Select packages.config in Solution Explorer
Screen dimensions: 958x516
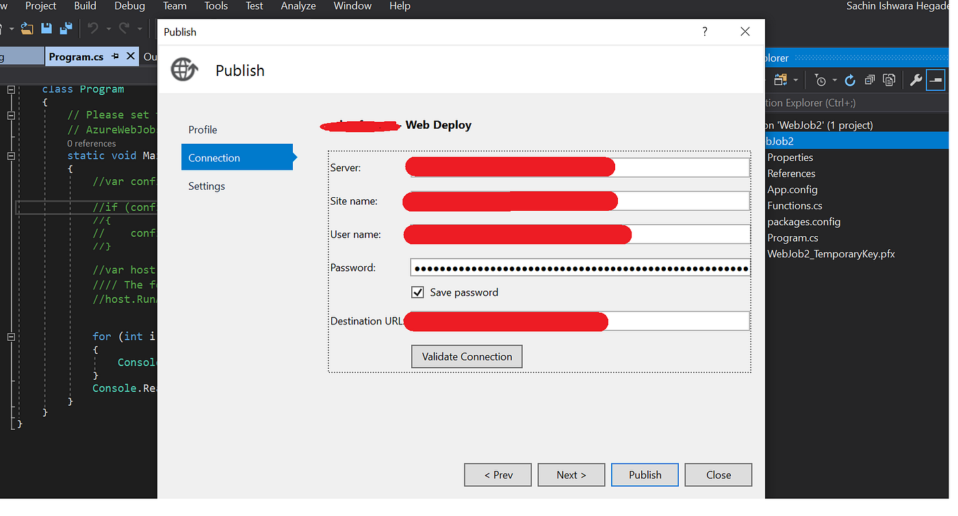coord(803,222)
